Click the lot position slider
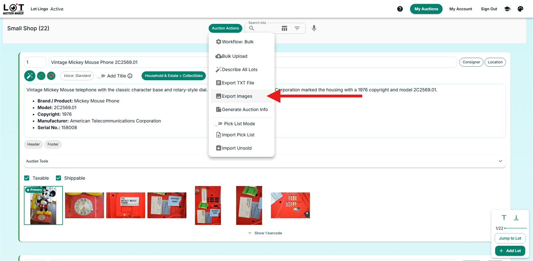This screenshot has height=261, width=533. [515, 228]
